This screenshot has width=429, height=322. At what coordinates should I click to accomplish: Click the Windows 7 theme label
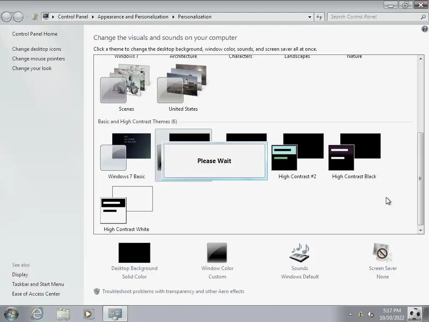[x=126, y=57]
